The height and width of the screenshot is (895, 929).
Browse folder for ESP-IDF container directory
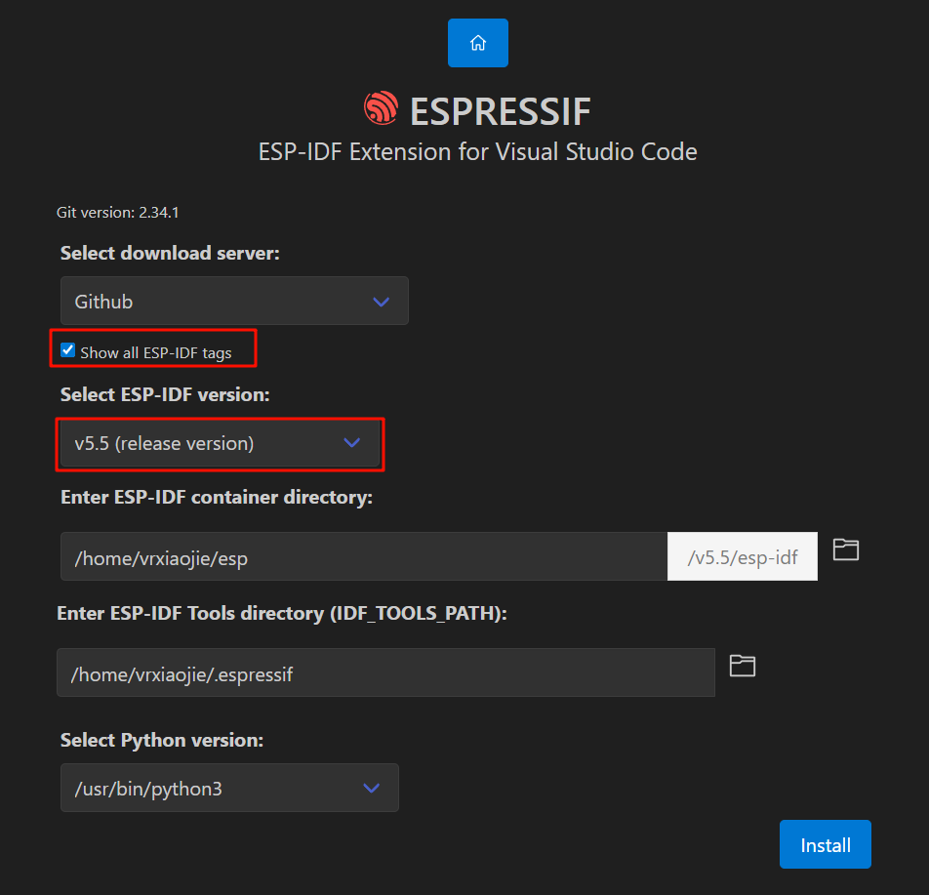(x=846, y=549)
